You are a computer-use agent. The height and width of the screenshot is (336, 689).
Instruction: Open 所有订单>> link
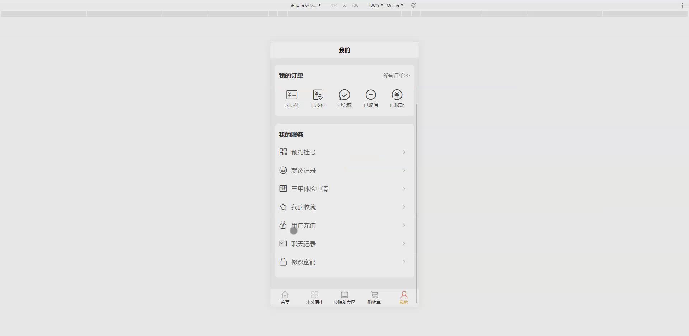coord(396,75)
